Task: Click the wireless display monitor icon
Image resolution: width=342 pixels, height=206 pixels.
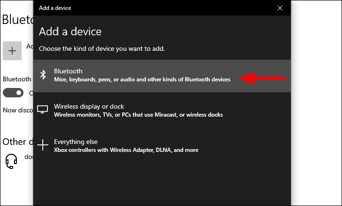Action: coord(43,109)
